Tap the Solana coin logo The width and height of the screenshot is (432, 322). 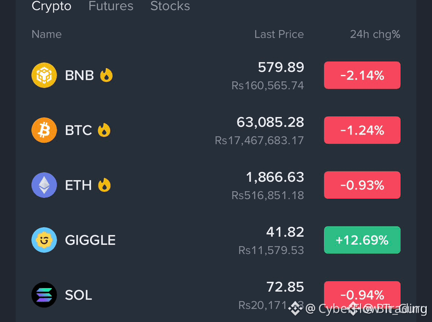tap(44, 295)
